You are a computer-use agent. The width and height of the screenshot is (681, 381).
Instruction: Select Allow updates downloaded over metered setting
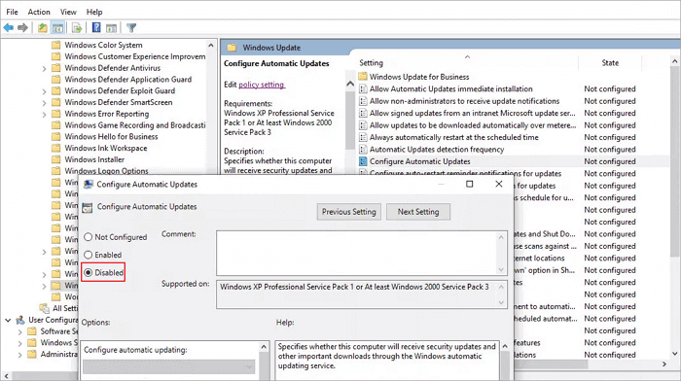click(x=473, y=125)
